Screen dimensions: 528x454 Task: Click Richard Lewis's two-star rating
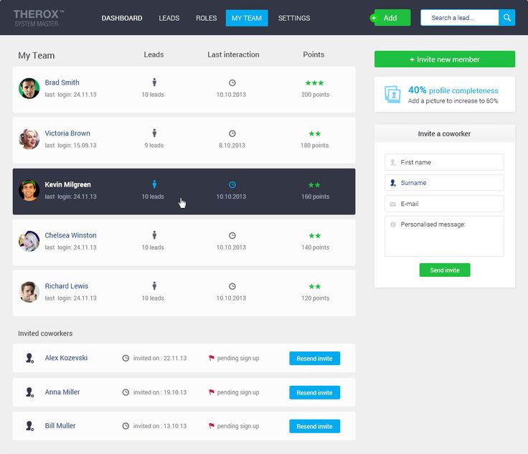tap(314, 286)
